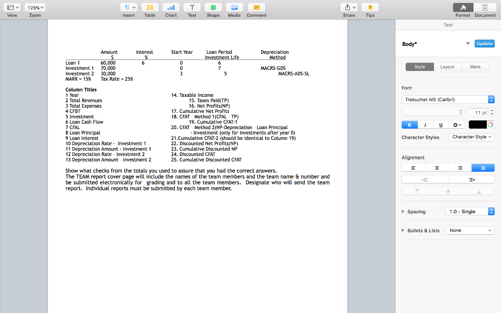Add a Comment to the document
Screen dimensions: 501x313
pos(256,8)
